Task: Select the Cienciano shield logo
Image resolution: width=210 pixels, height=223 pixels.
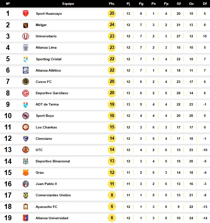Action: click(26, 138)
